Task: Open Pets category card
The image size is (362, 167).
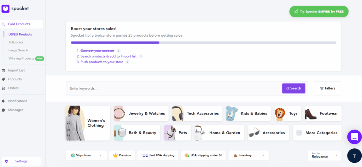Action: 177,133
